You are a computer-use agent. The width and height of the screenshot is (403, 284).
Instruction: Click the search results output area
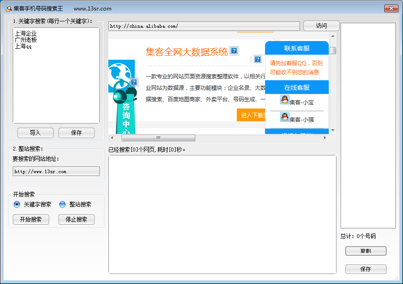pyautogui.click(x=222, y=214)
